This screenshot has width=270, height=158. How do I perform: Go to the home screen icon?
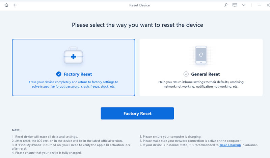point(6,5)
